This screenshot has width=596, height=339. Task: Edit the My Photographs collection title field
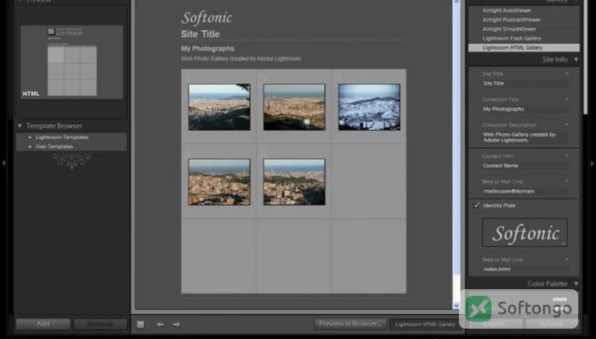pyautogui.click(x=524, y=109)
